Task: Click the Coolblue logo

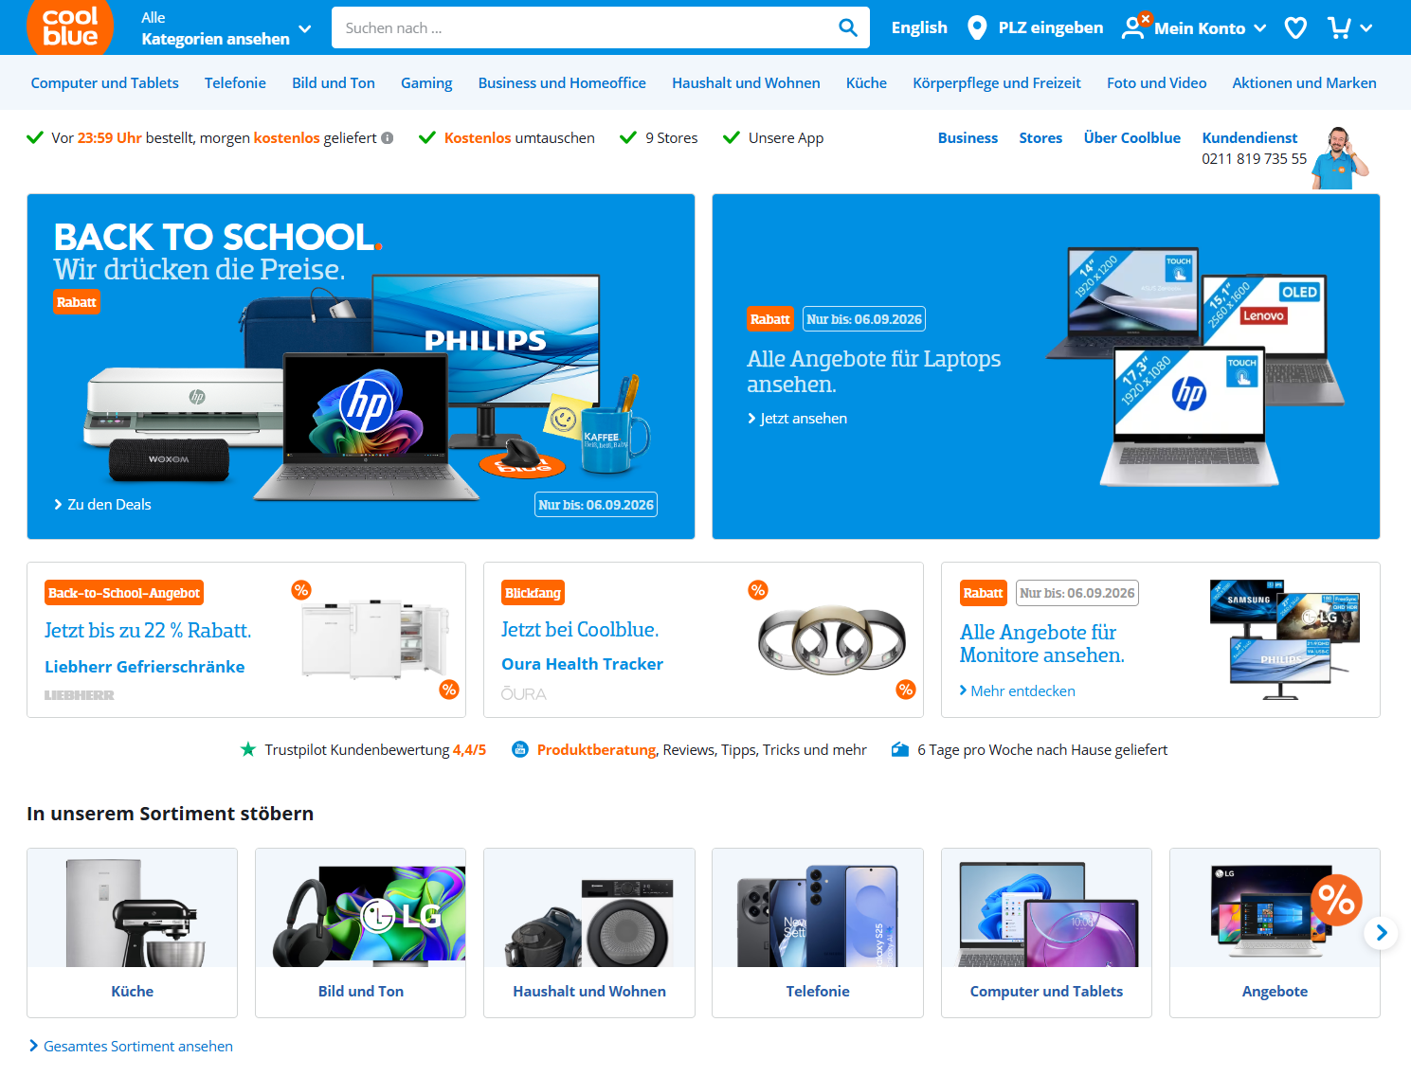Action: tap(70, 27)
